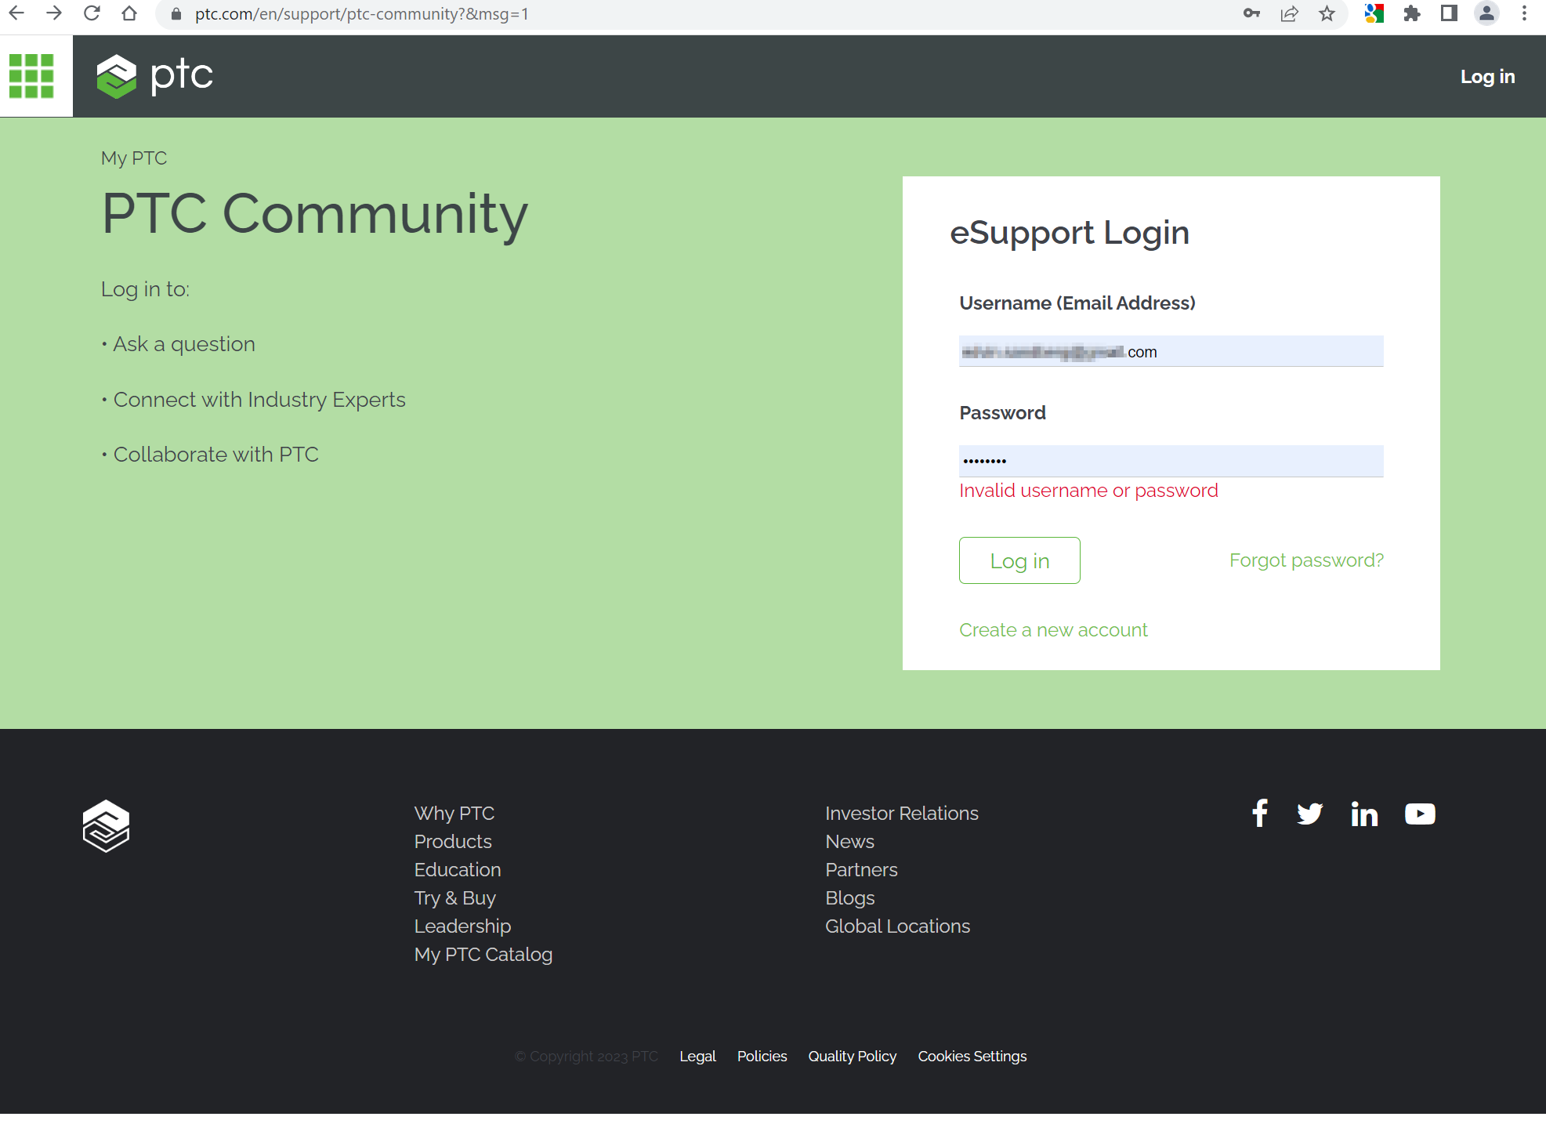This screenshot has height=1142, width=1546.
Task: Open PTC's YouTube channel icon
Action: pos(1420,814)
